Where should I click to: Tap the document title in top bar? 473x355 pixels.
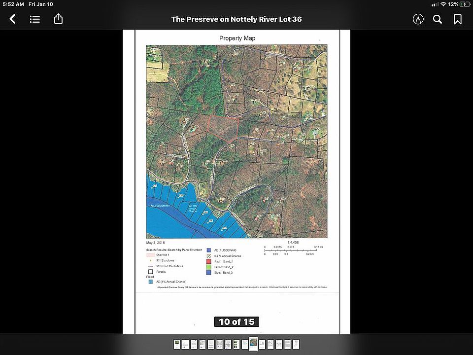tap(236, 19)
